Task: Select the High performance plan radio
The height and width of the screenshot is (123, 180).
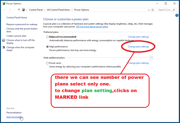Action: click(x=47, y=47)
